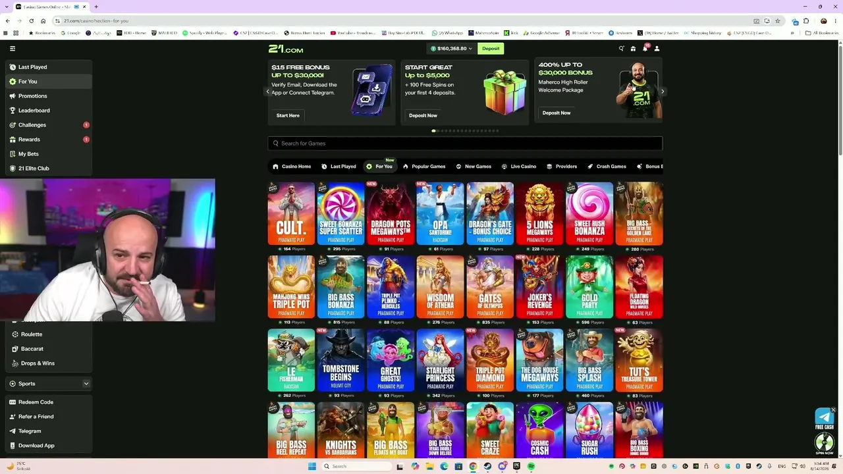843x474 pixels.
Task: Open the Windows Start menu
Action: coord(312,466)
